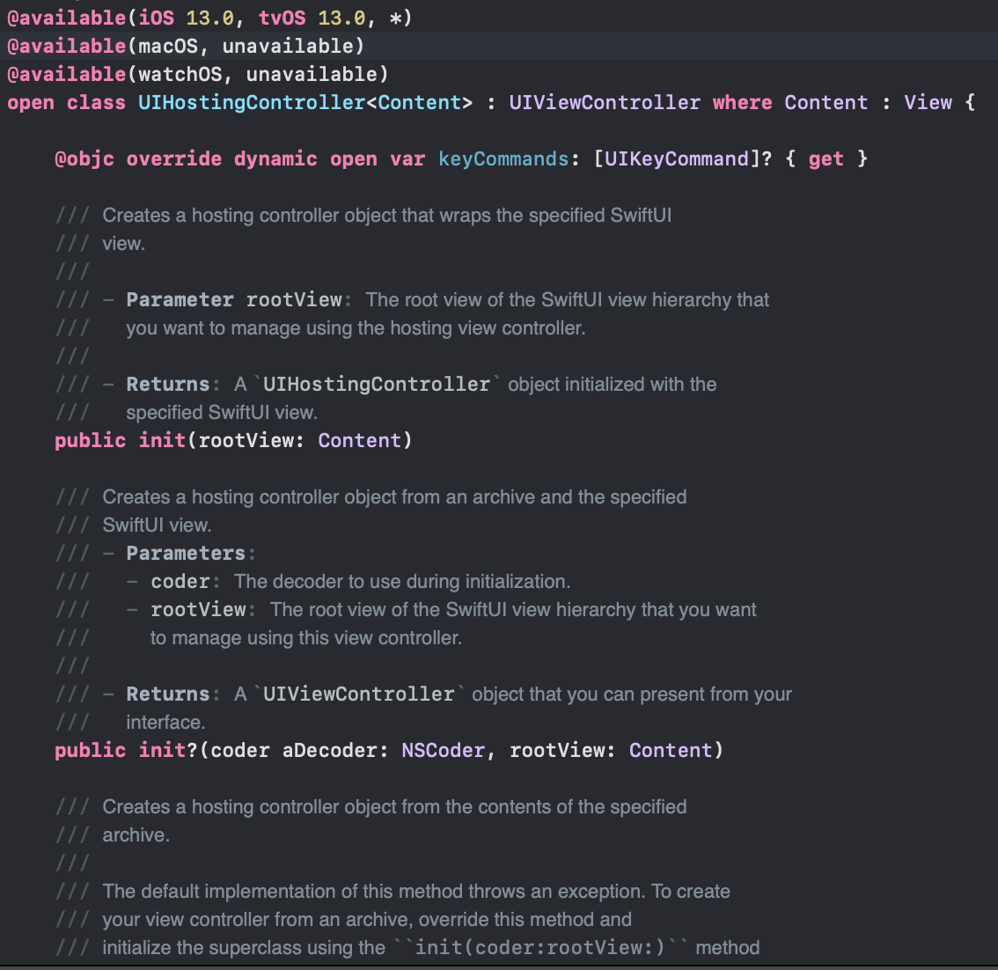Image resolution: width=998 pixels, height=970 pixels.
Task: Click the UIViewController returns doc reference
Action: 357,694
